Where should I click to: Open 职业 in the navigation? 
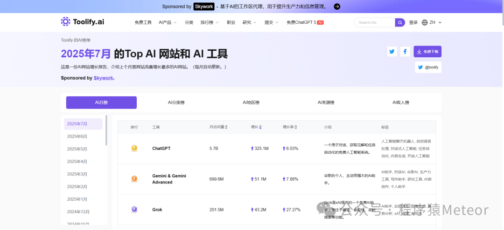231,22
